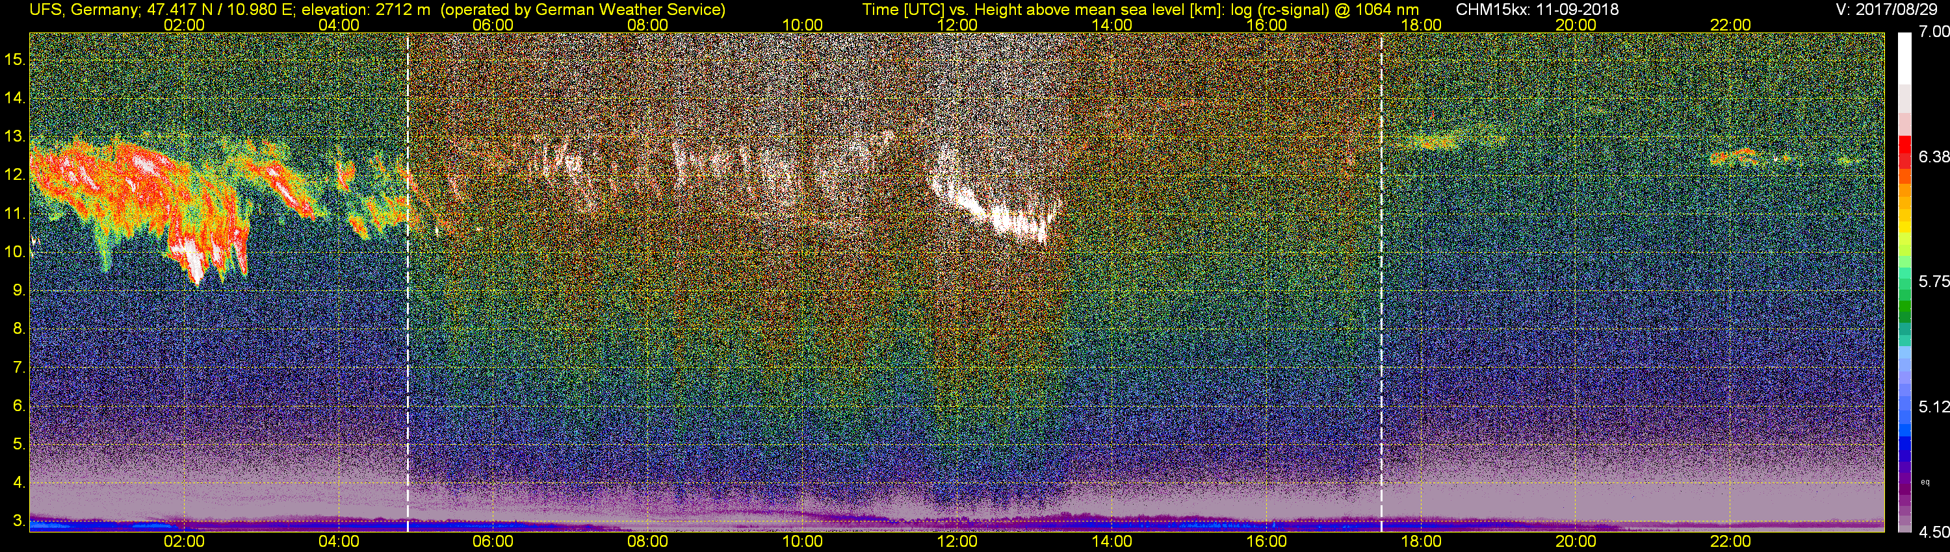1950x552 pixels.
Task: Click the 'Time [UTC] vs. Height' axis title
Action: (942, 10)
